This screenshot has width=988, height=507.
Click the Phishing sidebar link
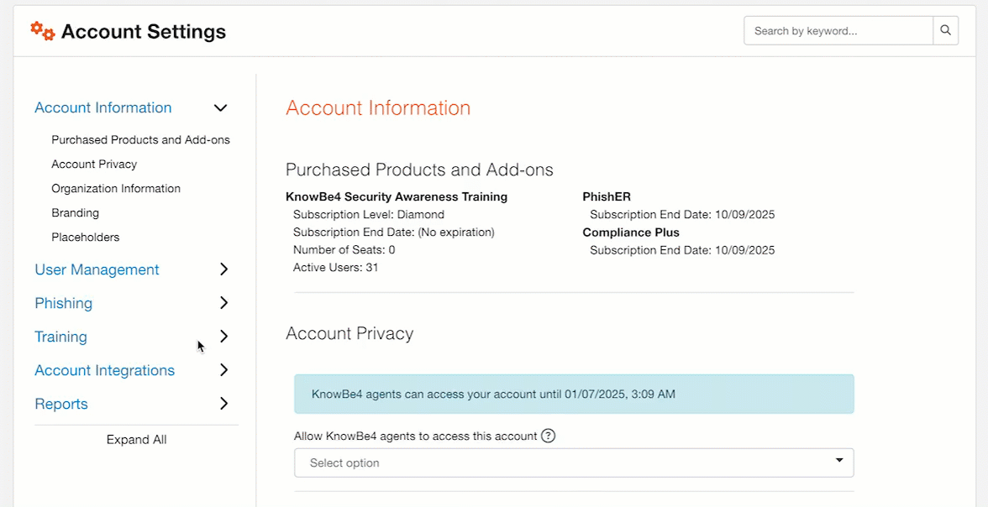(x=64, y=303)
